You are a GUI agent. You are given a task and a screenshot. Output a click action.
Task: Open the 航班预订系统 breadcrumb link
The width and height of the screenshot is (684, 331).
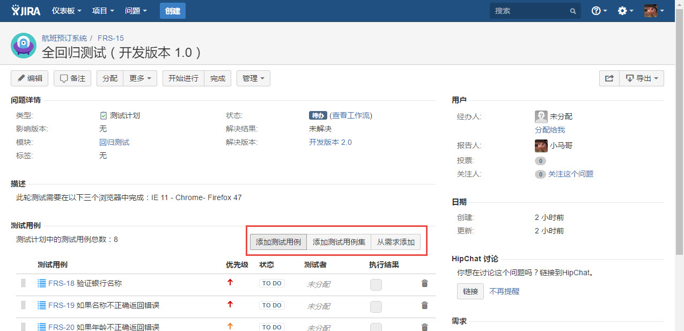pos(64,38)
